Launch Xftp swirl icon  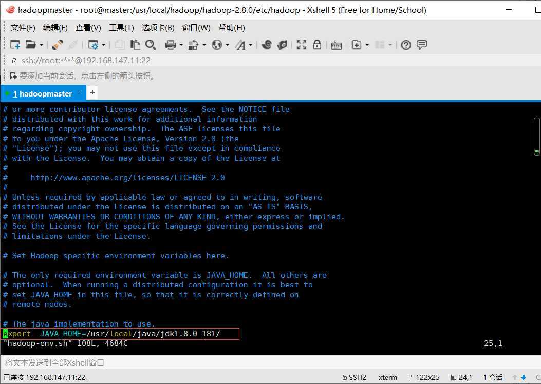point(266,45)
